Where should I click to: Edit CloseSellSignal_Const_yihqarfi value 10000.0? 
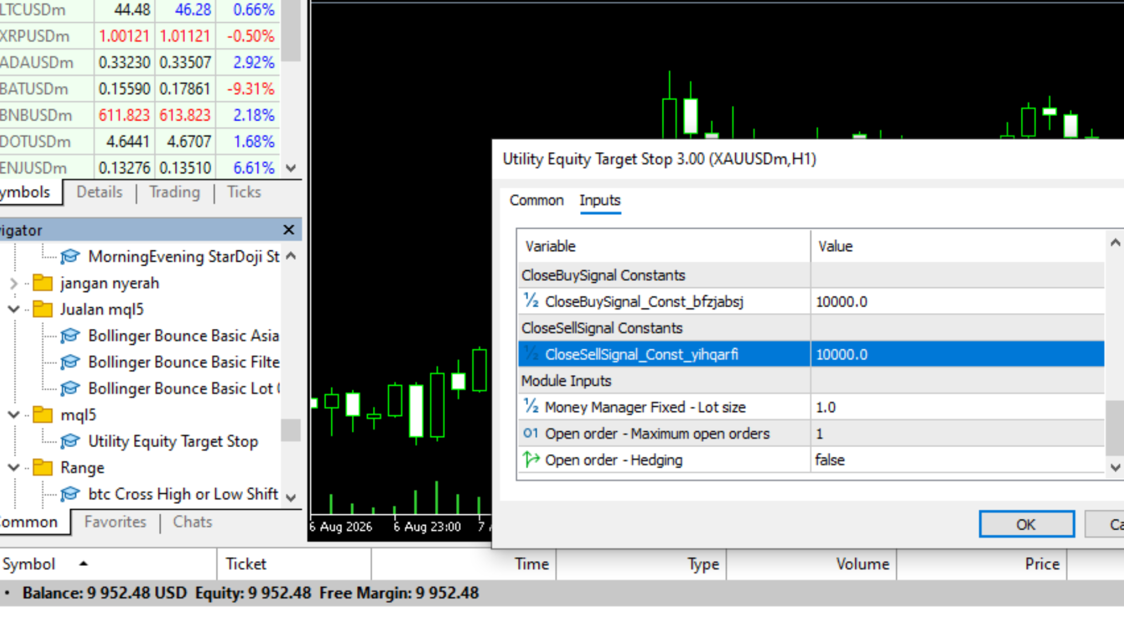coord(958,354)
